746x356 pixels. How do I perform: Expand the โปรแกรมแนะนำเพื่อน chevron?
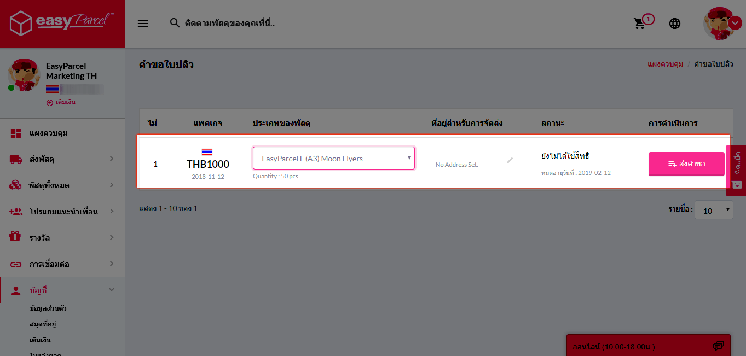pyautogui.click(x=112, y=211)
